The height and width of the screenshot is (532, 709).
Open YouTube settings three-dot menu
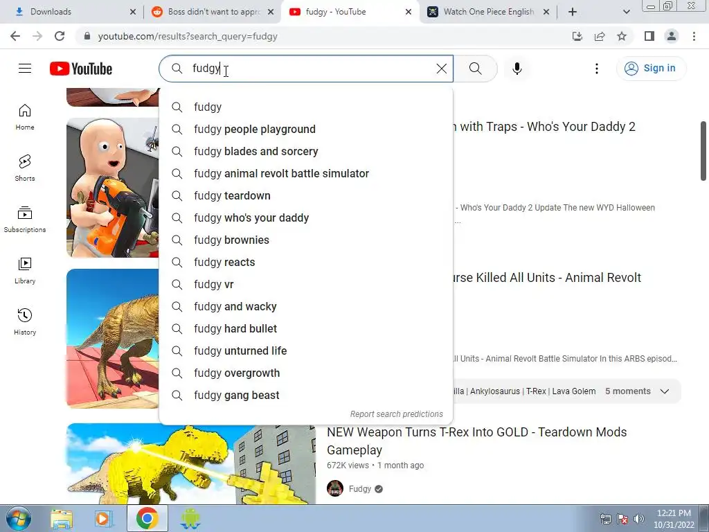[x=596, y=69]
